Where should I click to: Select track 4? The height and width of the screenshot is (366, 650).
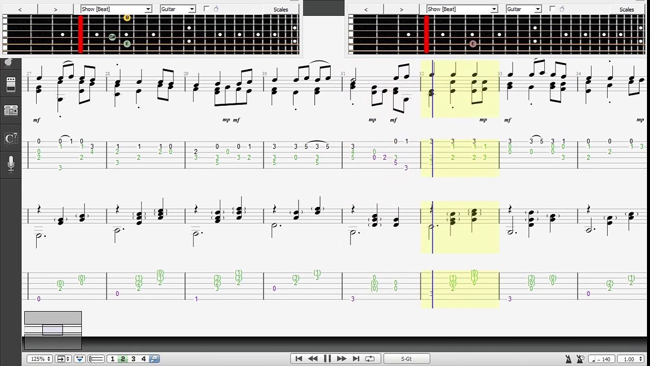(x=143, y=359)
